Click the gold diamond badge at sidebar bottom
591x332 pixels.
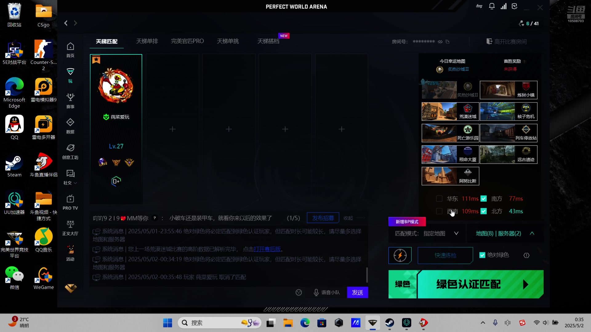coord(71,288)
